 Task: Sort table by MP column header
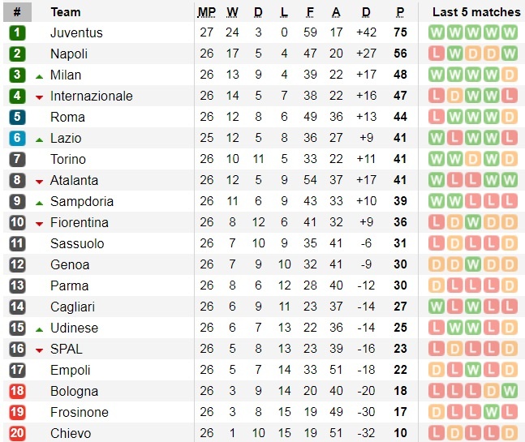[207, 12]
